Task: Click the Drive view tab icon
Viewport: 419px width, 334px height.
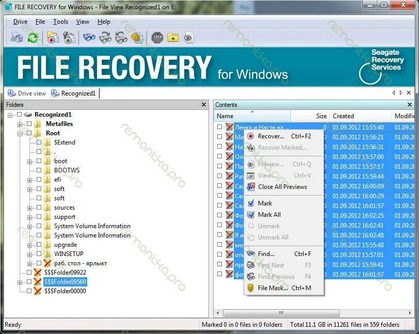Action: [x=11, y=93]
